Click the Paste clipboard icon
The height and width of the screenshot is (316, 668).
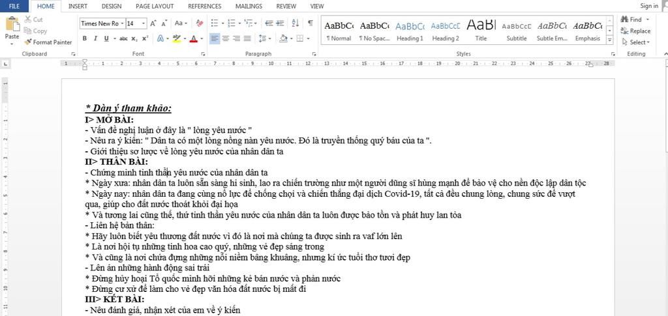12,24
